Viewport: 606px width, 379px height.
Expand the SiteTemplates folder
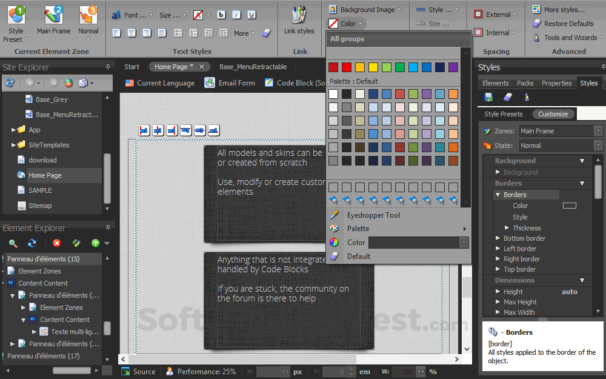[13, 144]
